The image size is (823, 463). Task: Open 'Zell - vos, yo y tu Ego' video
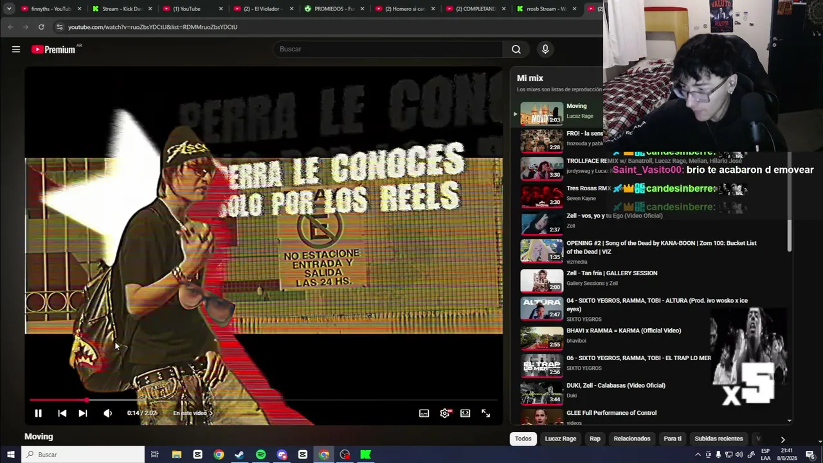[614, 216]
